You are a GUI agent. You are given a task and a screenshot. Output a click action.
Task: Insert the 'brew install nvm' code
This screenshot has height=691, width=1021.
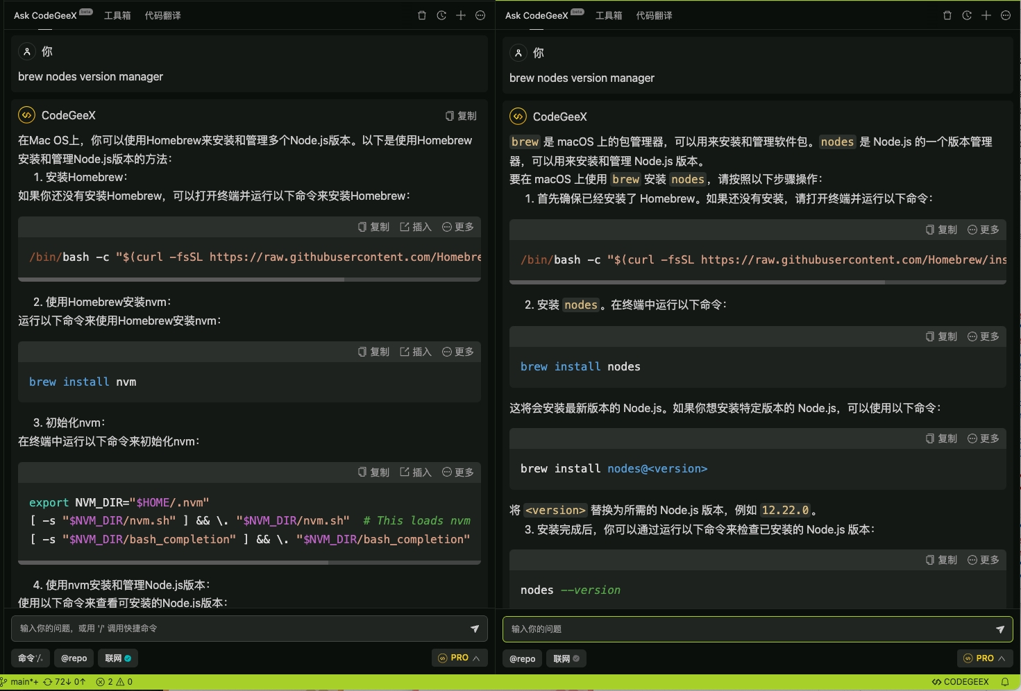point(416,352)
